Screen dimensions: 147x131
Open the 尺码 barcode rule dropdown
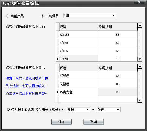88,110
